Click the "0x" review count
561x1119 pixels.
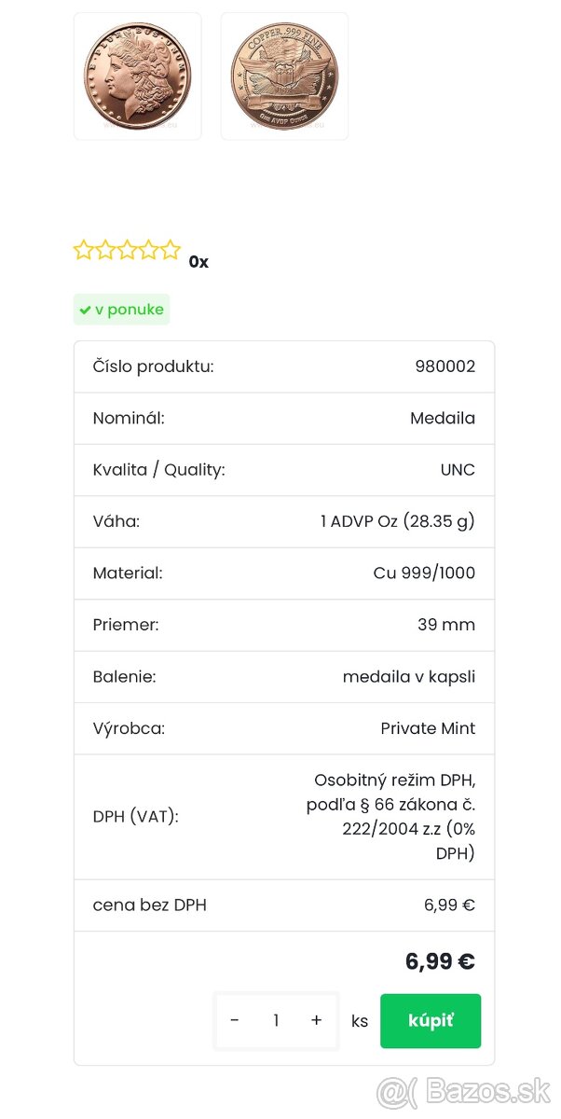[198, 262]
